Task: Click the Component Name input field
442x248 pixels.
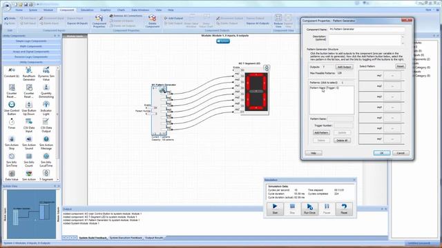Action: coord(367,29)
